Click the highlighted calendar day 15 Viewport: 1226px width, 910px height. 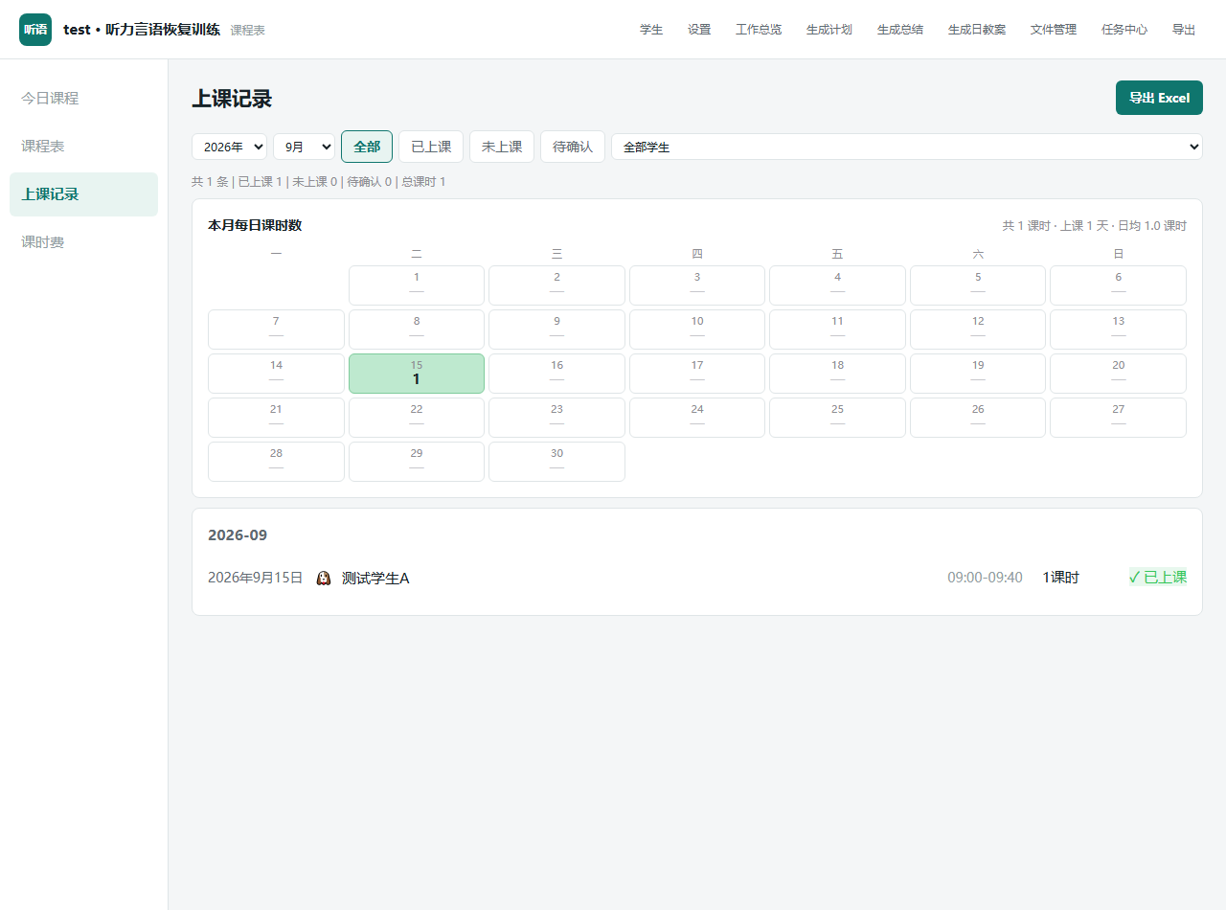point(417,374)
